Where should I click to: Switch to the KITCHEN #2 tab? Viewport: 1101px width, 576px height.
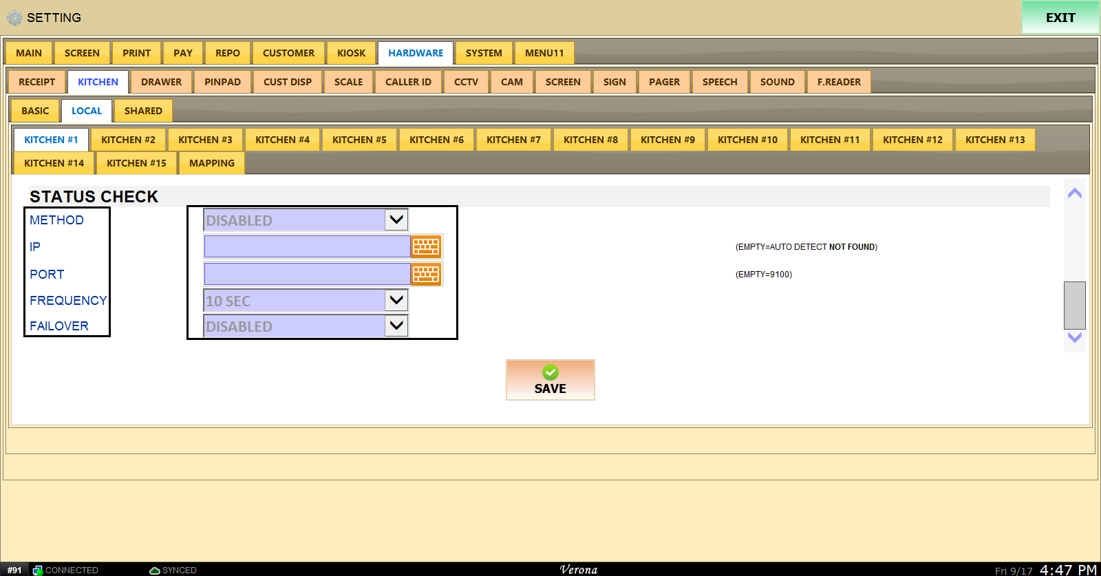(128, 140)
